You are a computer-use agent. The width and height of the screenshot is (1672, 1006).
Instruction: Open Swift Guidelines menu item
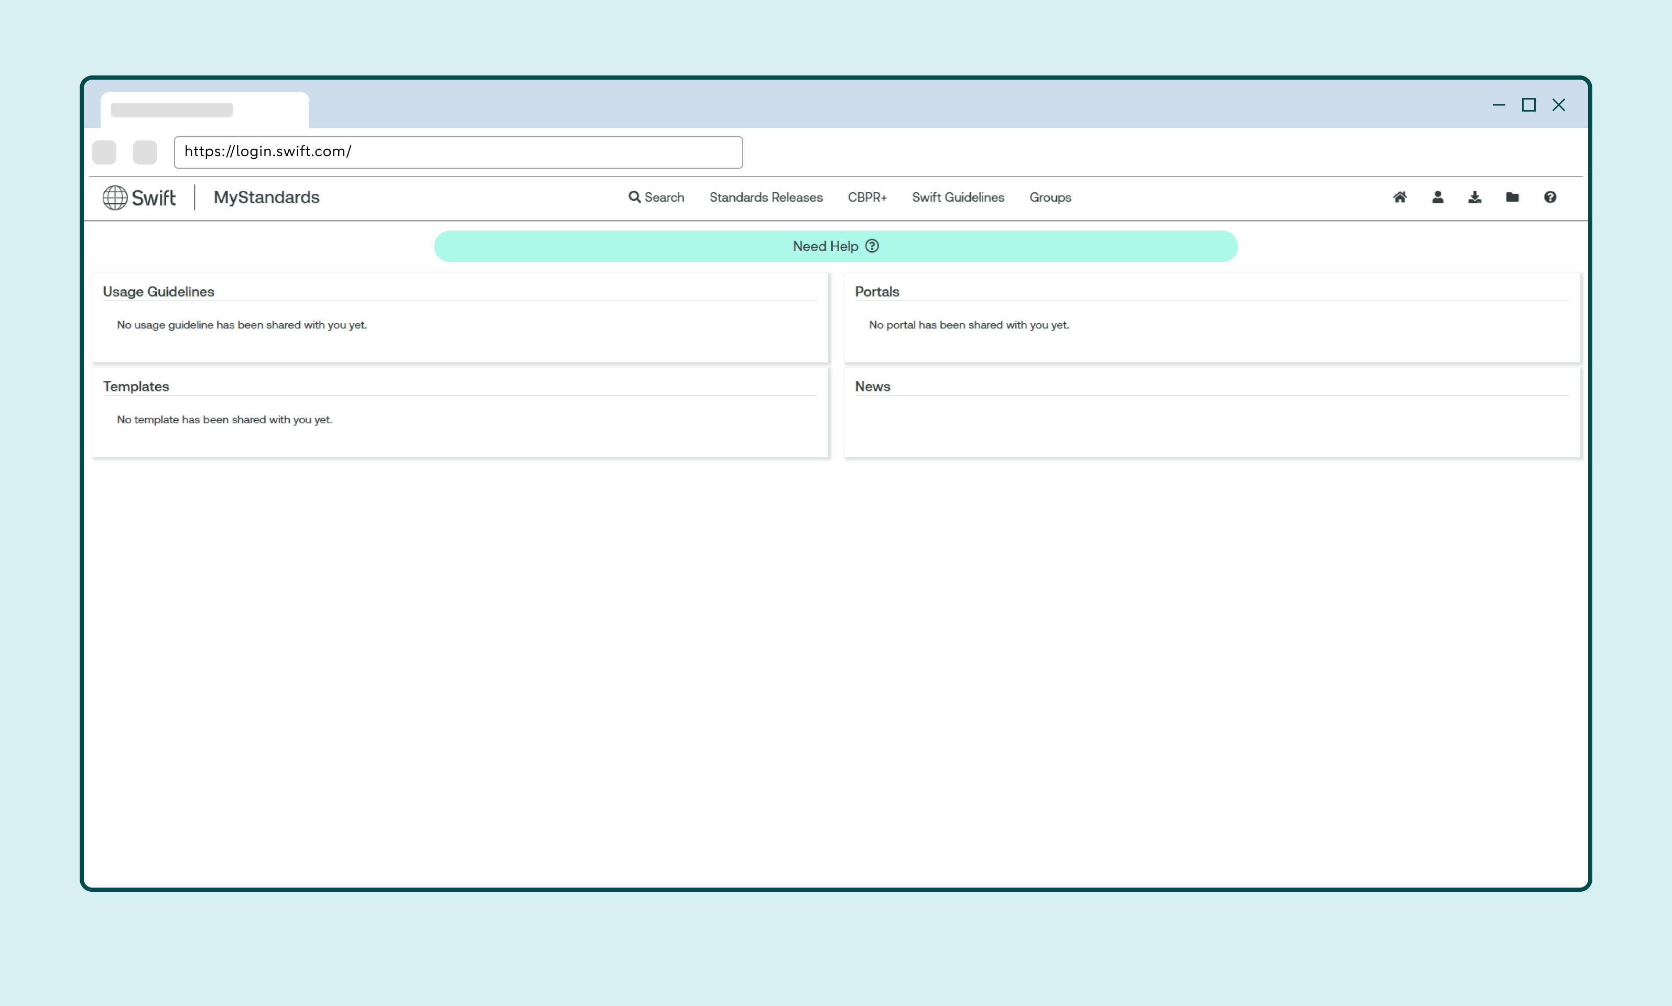(958, 197)
